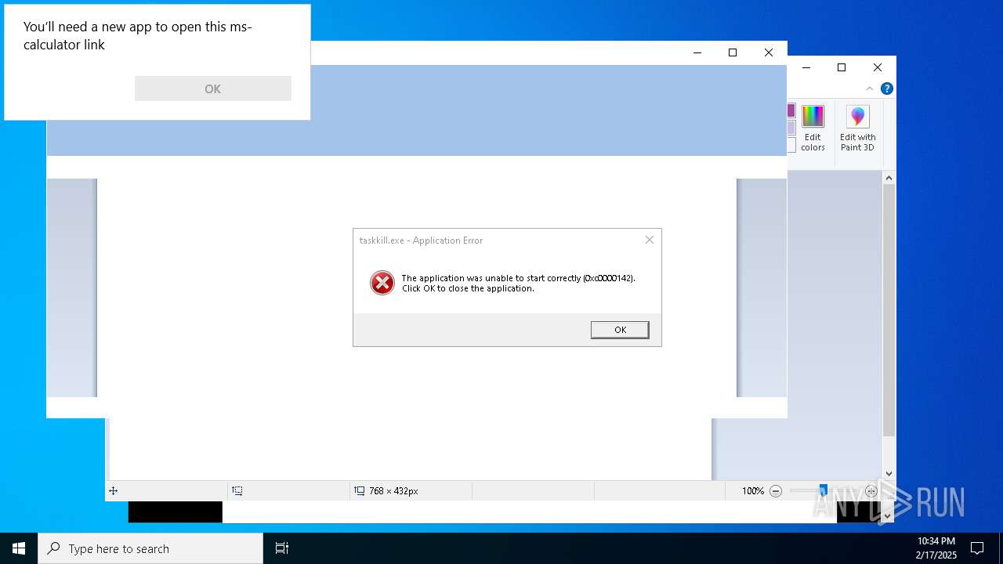The image size is (1003, 564).
Task: Click the error message mentioning 0xc0000142
Action: [518, 283]
